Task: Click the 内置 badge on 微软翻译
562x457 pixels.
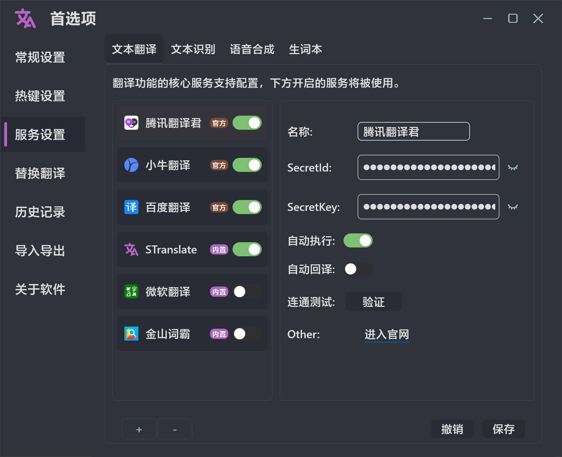Action: pos(219,292)
